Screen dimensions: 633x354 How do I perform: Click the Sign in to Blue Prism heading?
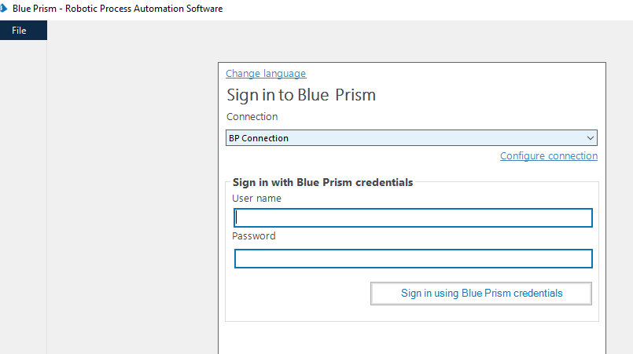(301, 95)
